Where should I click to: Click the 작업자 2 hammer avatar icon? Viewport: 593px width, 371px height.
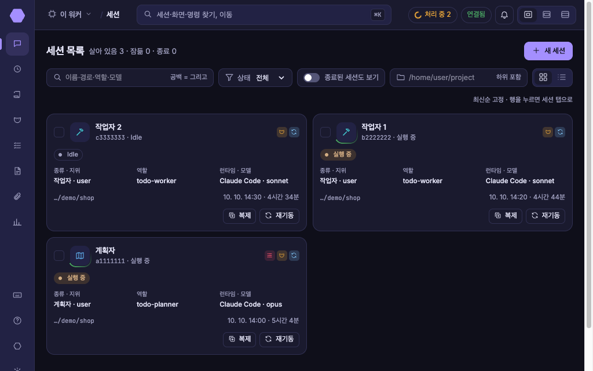pyautogui.click(x=80, y=132)
